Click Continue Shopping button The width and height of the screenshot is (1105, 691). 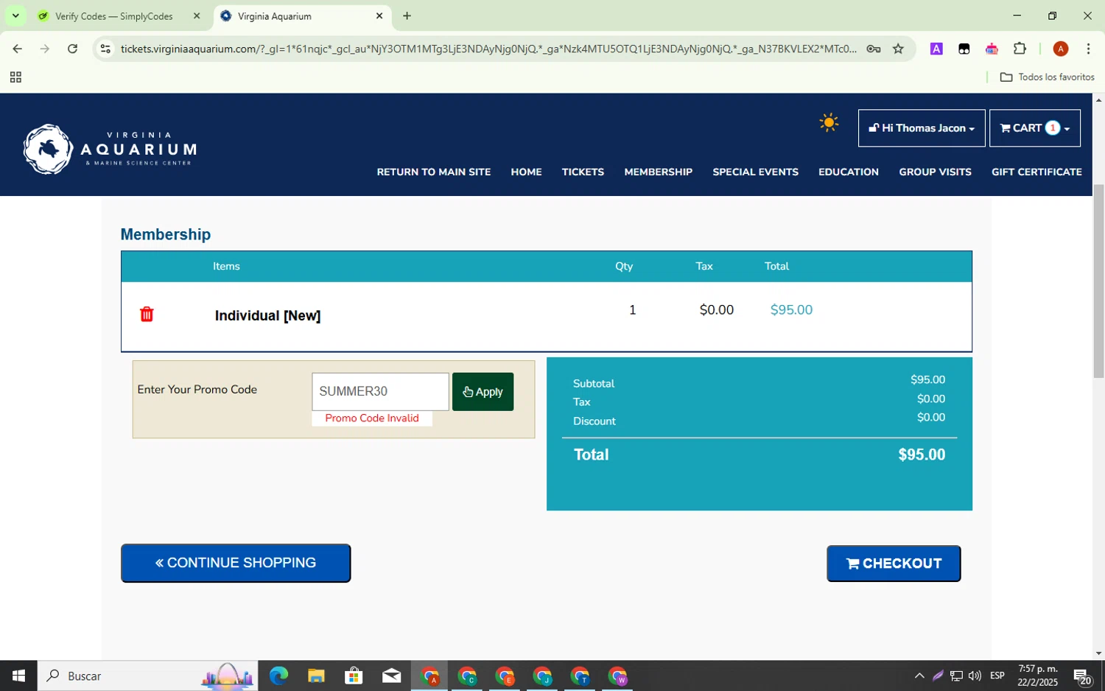[x=236, y=563]
